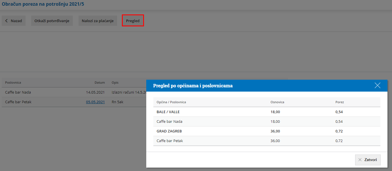
Task: Select the Datum column header
Action: (100, 83)
